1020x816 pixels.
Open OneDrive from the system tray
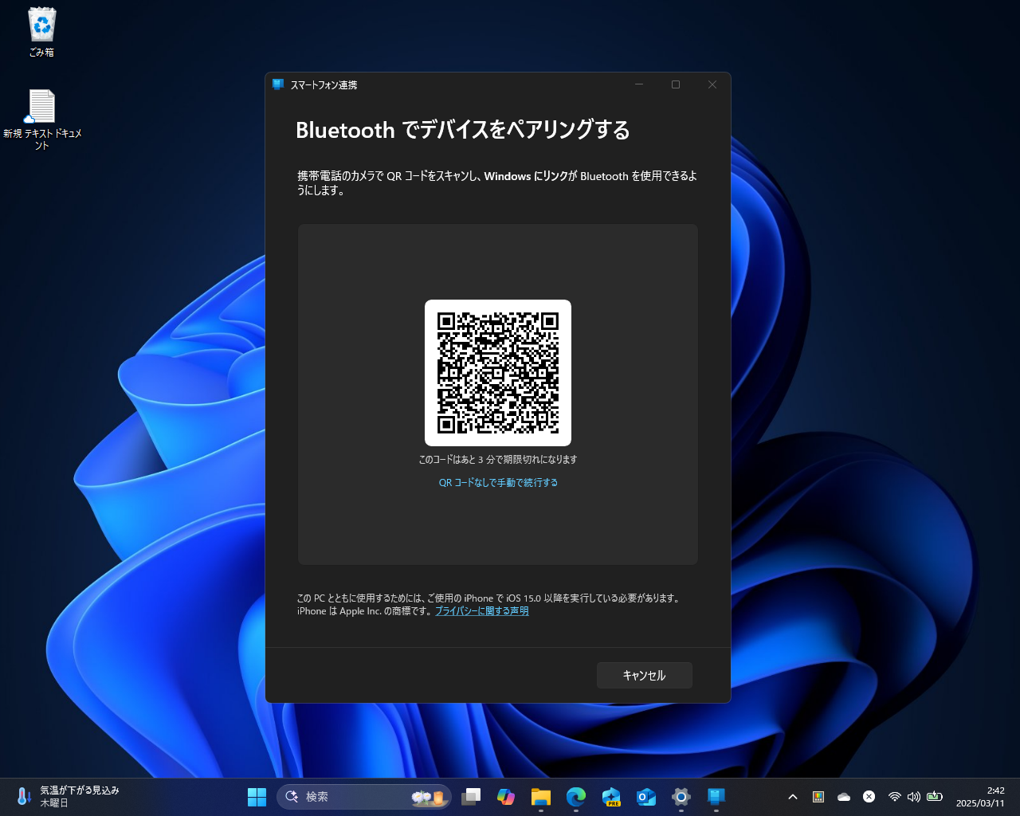(x=844, y=797)
